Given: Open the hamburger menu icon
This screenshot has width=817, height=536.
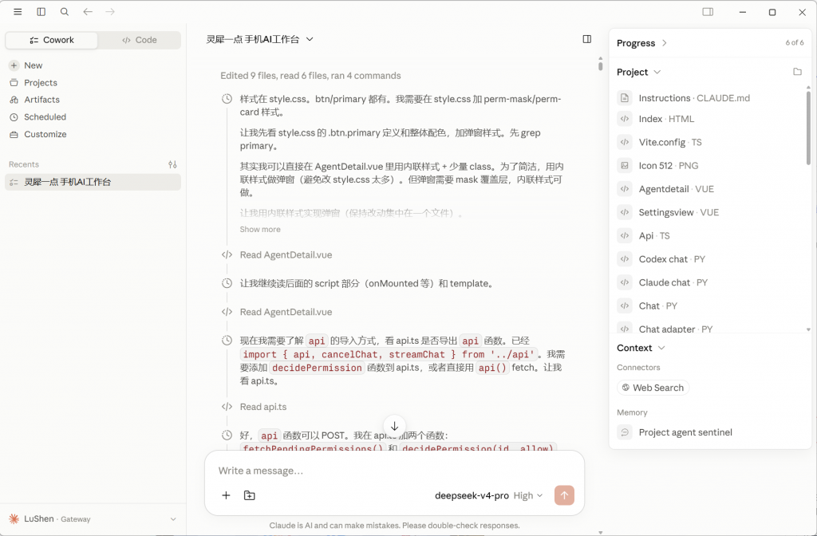Looking at the screenshot, I should tap(18, 12).
